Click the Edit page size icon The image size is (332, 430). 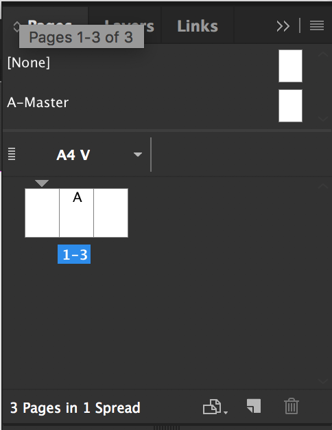[212, 407]
